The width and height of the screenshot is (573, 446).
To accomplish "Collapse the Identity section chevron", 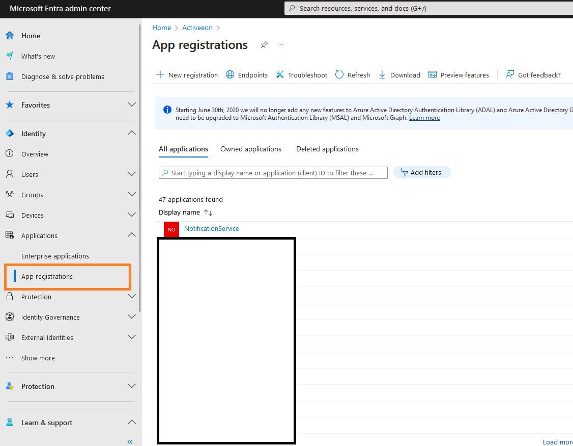I will (132, 133).
